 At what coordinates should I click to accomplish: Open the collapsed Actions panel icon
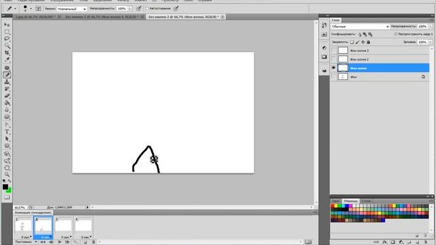tap(324, 35)
